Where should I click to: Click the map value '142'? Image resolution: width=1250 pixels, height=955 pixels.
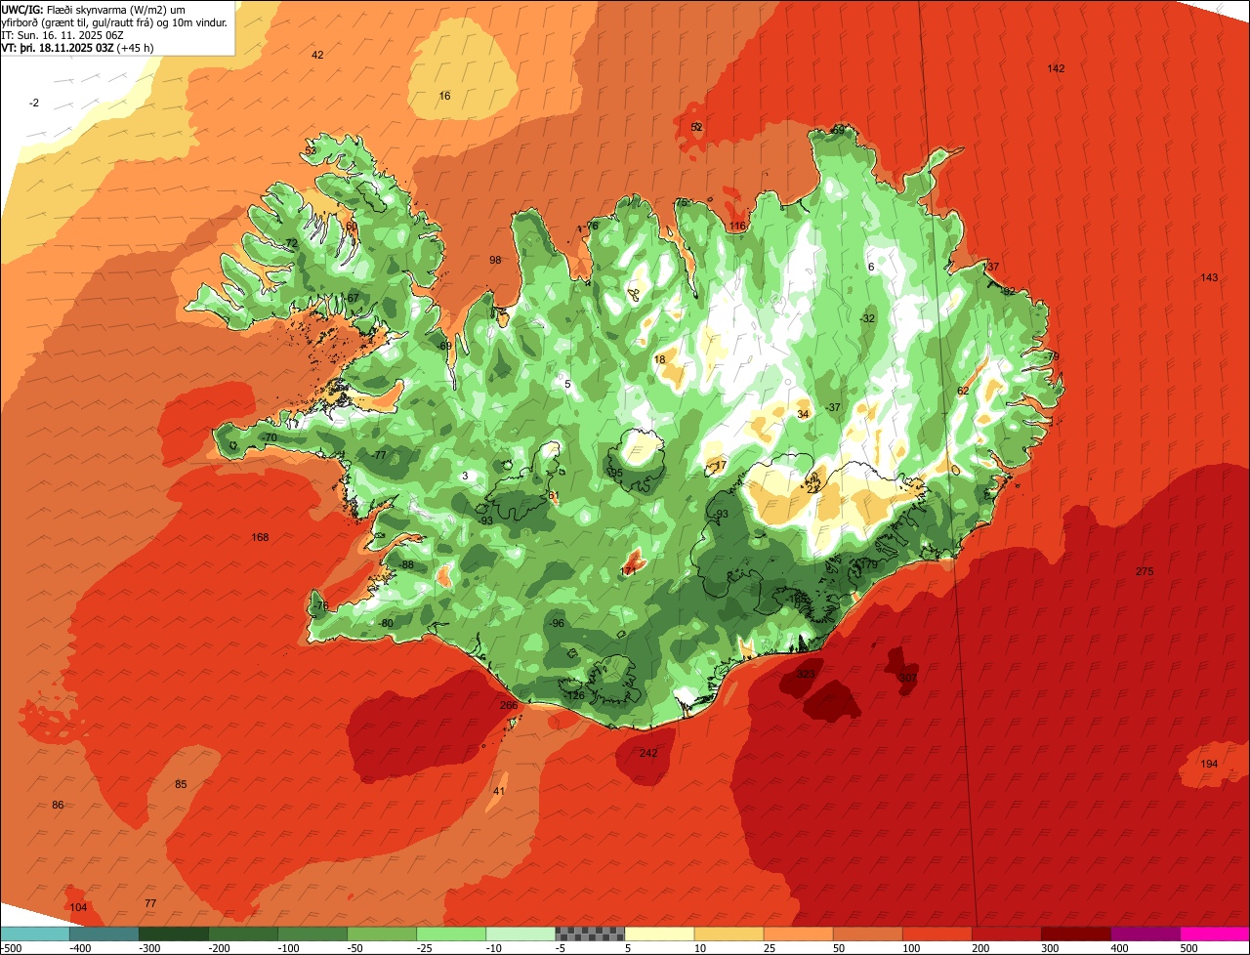[x=1056, y=68]
